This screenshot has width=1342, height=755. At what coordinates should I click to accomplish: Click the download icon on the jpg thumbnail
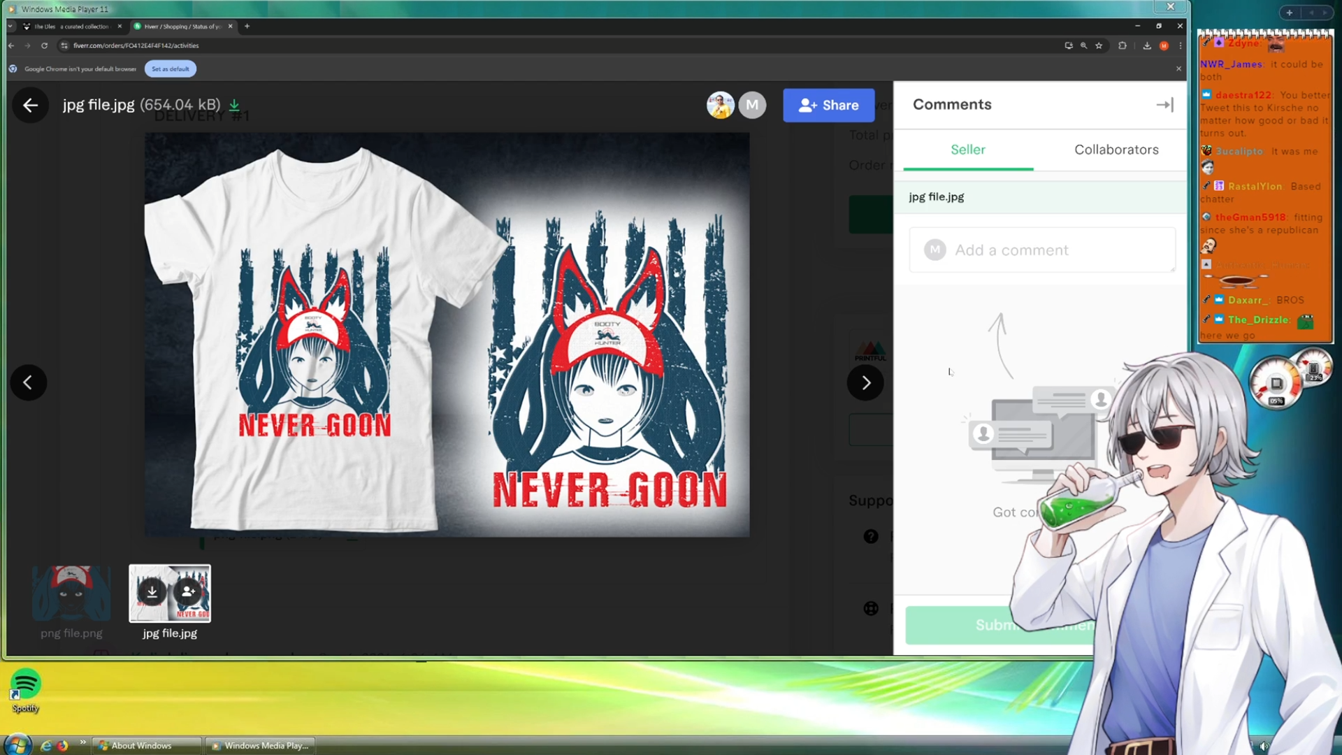[x=152, y=591]
